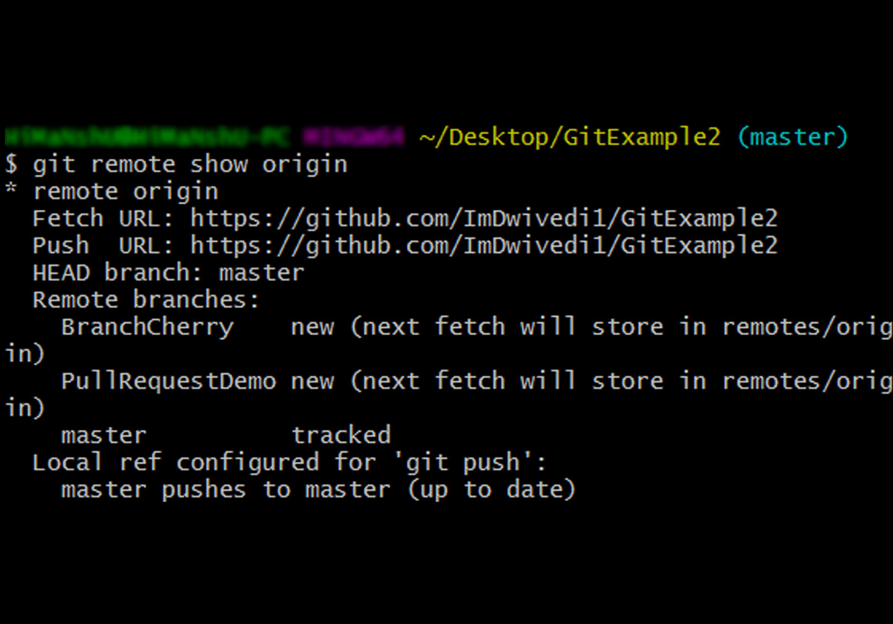Click the 'tracked' status next to master

(x=341, y=435)
